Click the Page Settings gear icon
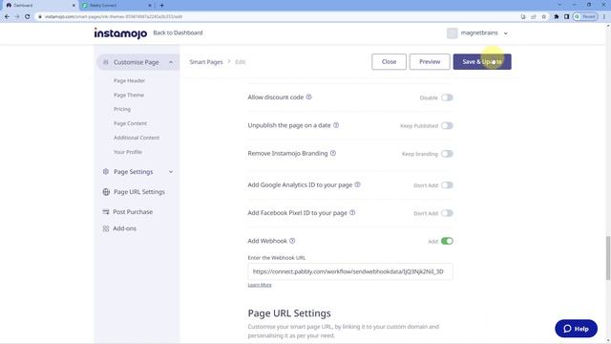The image size is (611, 344). (106, 172)
